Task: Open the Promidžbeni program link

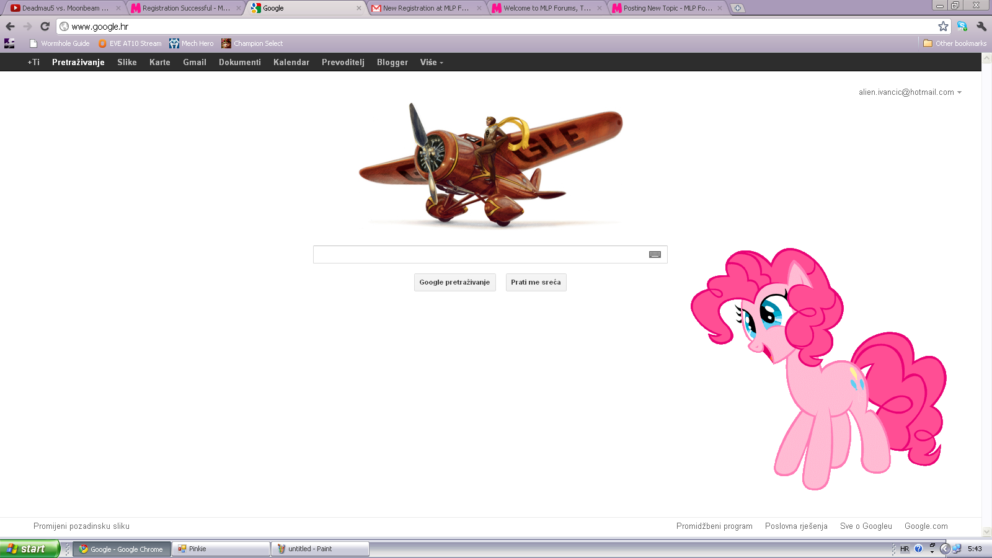Action: pos(714,526)
